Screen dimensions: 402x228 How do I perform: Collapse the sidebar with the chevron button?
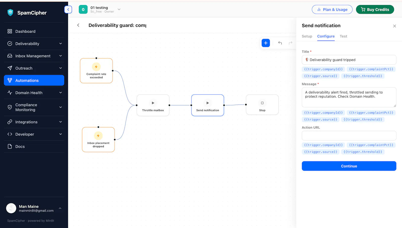tap(68, 10)
